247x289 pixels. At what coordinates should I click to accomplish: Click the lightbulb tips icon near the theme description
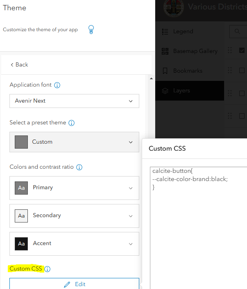click(91, 30)
